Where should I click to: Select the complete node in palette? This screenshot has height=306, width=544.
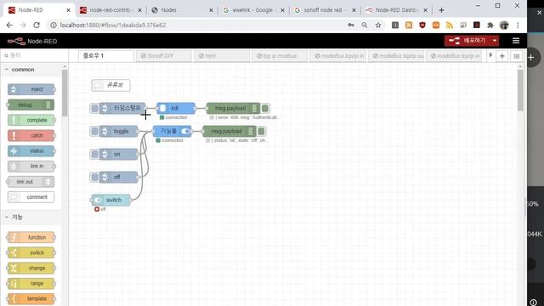coord(31,120)
